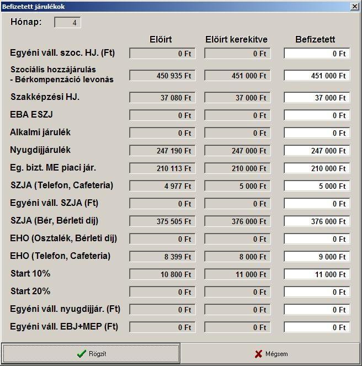Click Előírt kerekítve value 37 000 Ft
The width and height of the screenshot is (362, 366).
click(237, 98)
